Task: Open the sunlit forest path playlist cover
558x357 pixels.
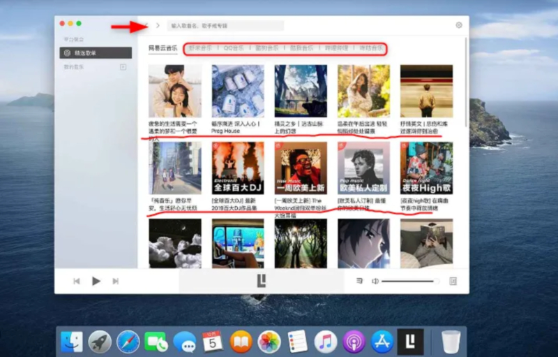Action: [301, 243]
